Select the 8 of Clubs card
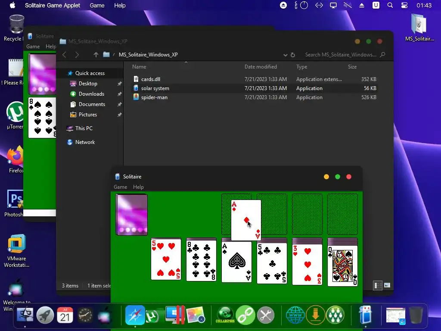Screen dimensions: 441x331 pyautogui.click(x=202, y=261)
